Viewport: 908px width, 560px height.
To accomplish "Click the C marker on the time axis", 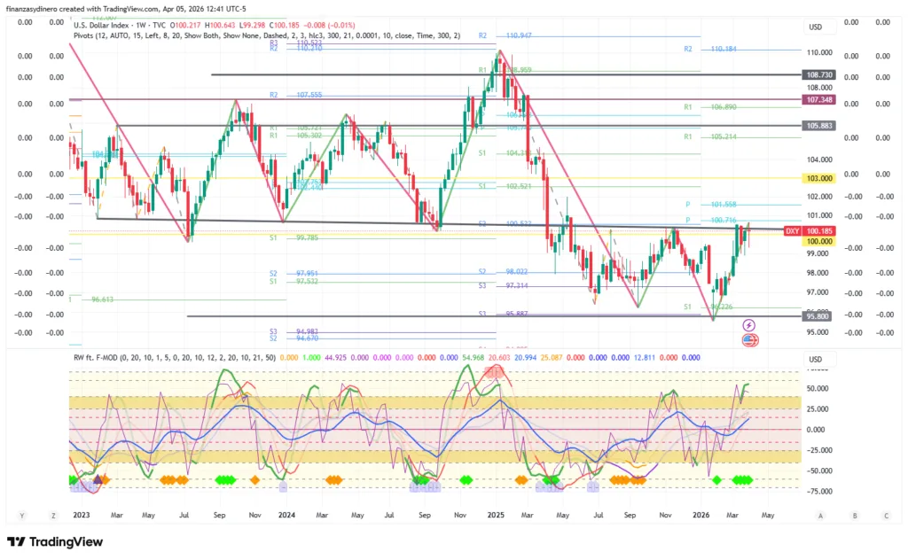I will coord(885,515).
